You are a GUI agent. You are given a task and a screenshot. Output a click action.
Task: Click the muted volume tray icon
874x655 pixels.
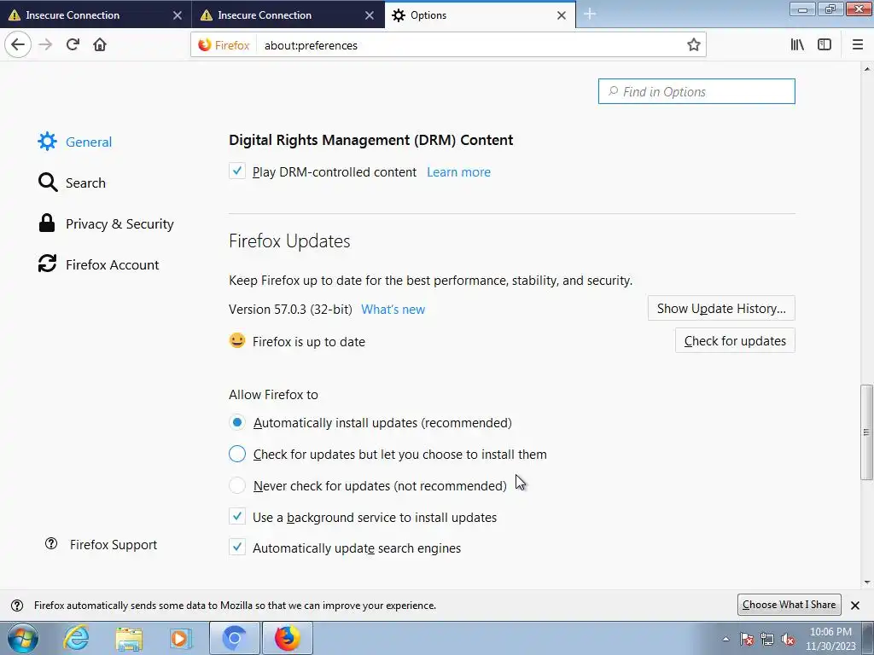pyautogui.click(x=788, y=640)
